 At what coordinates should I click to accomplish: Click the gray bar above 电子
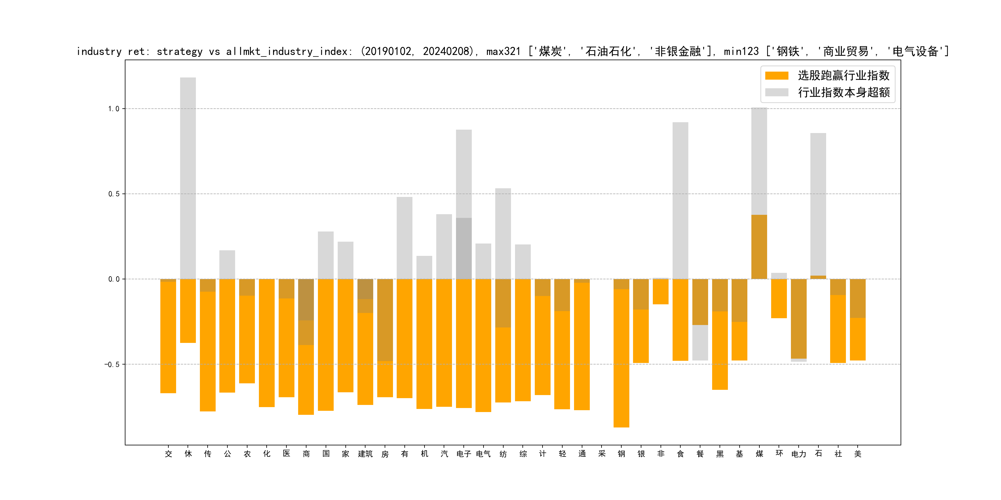[464, 175]
